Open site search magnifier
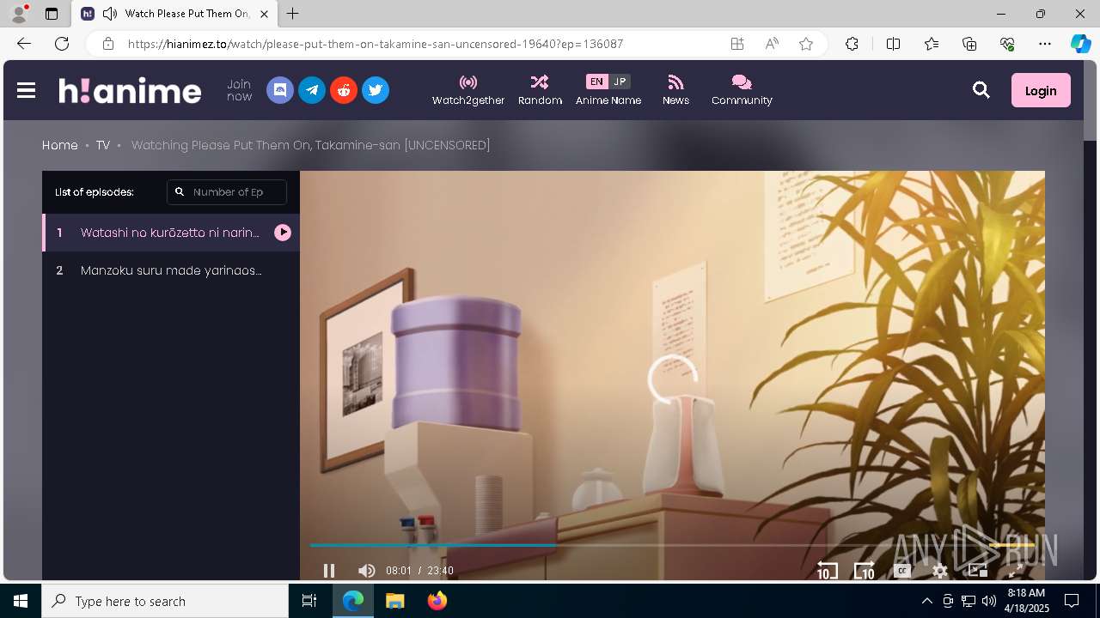The height and width of the screenshot is (618, 1100). [981, 90]
